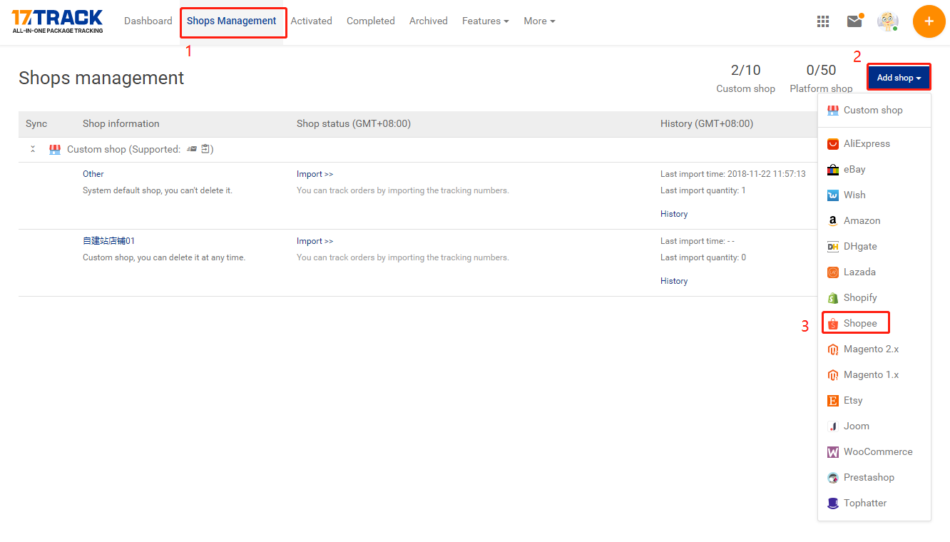The width and height of the screenshot is (950, 542).
Task: Choose eBay in the shop list
Action: pyautogui.click(x=874, y=170)
